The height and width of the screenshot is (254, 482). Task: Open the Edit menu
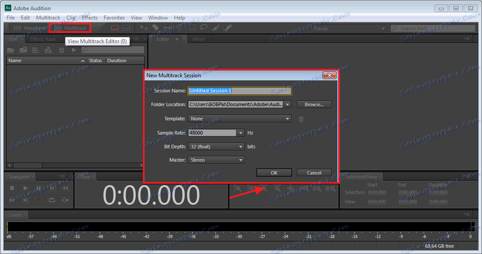(25, 18)
